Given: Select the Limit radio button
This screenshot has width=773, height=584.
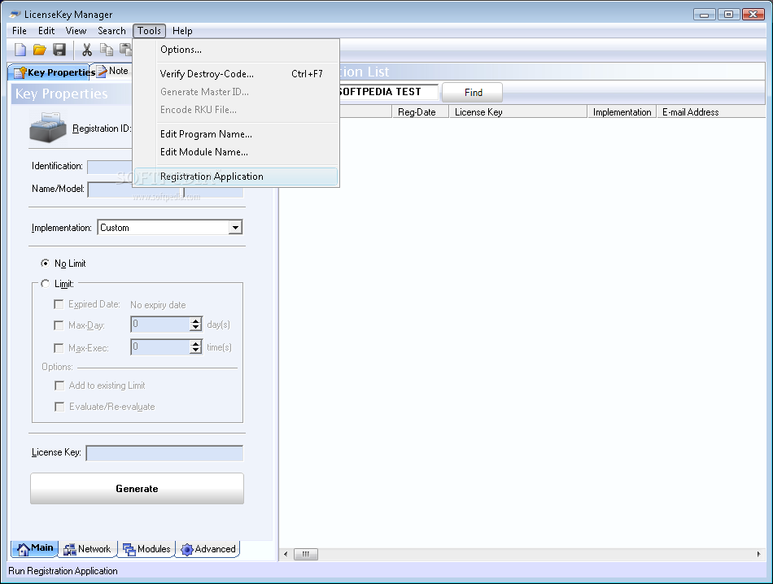Looking at the screenshot, I should [45, 283].
